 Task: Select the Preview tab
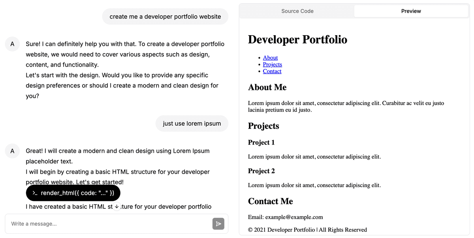[x=411, y=11]
